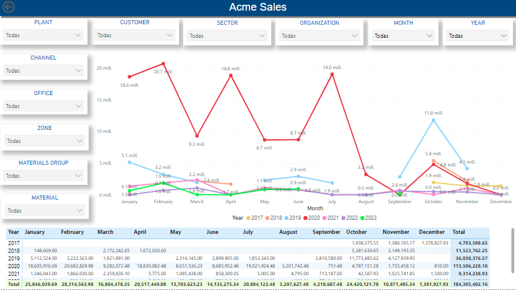Screen dimensions: 516x290
Task: Open the ZONE filter dropdown
Action: coord(44,141)
